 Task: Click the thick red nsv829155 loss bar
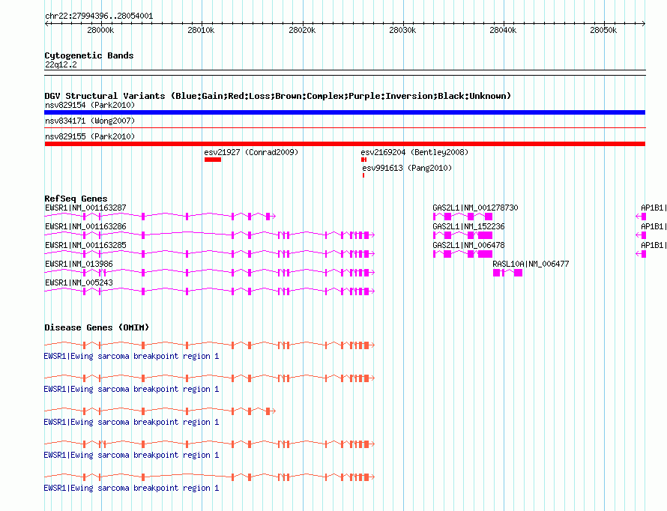[x=345, y=144]
